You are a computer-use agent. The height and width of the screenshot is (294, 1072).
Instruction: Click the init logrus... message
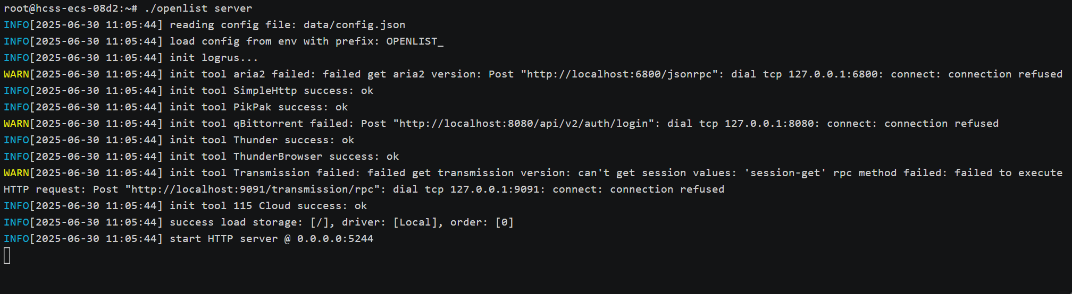[x=214, y=58]
